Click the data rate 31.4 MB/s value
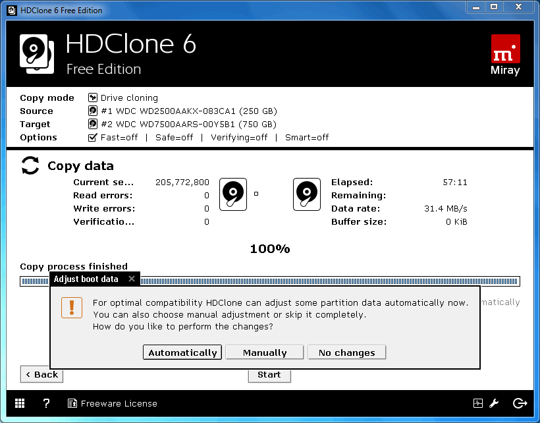 [x=446, y=208]
